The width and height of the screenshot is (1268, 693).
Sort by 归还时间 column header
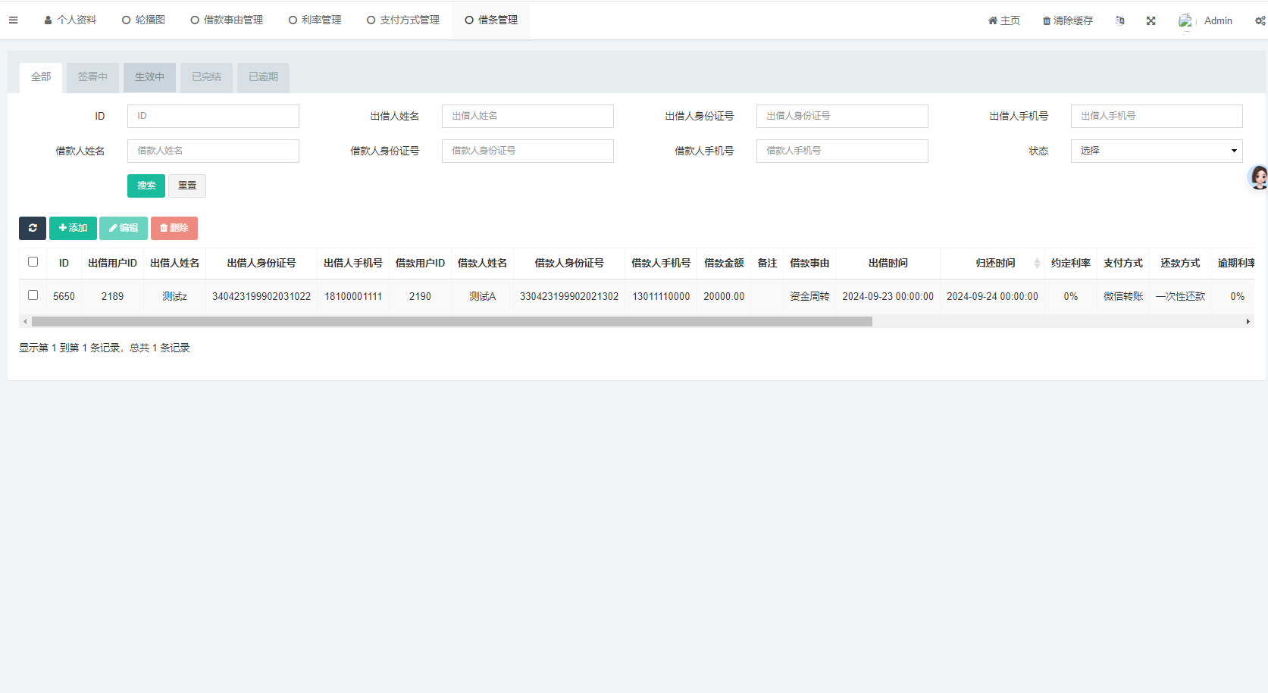pyautogui.click(x=995, y=263)
